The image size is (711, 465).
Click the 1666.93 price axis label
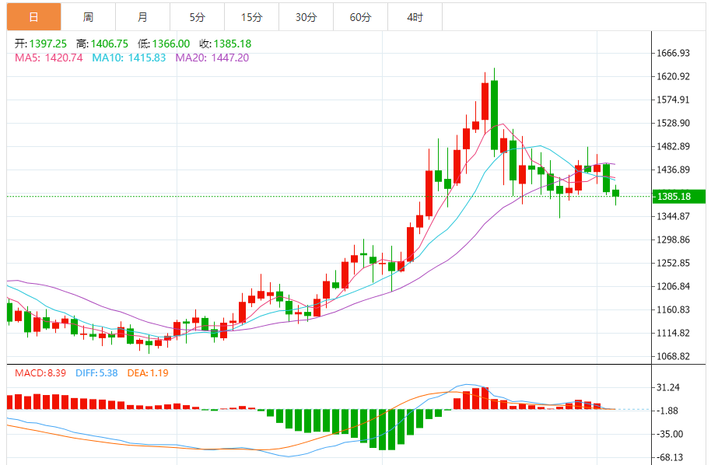[x=674, y=53]
